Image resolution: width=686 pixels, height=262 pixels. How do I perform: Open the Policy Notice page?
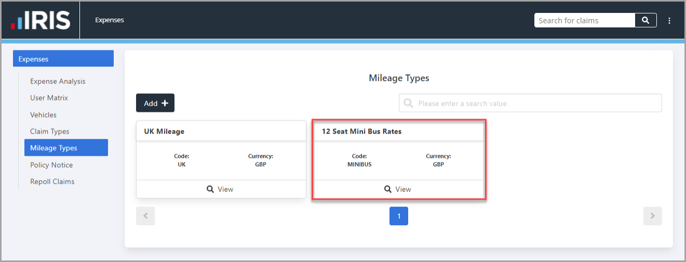[x=51, y=165]
